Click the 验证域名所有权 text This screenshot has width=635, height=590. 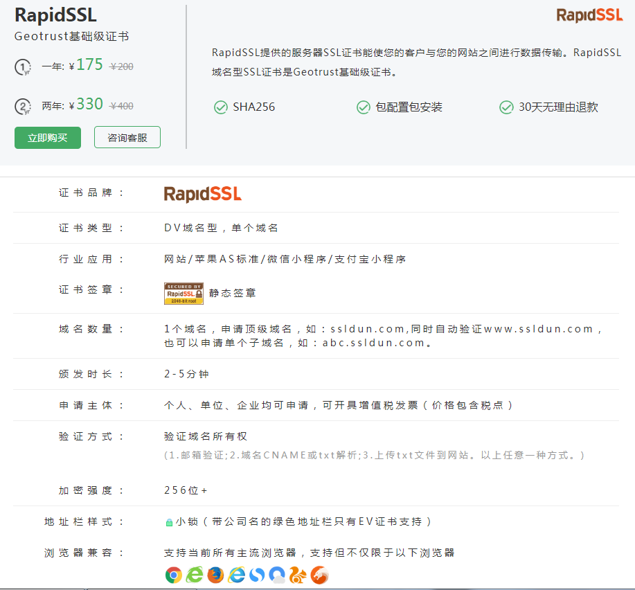[x=206, y=436]
